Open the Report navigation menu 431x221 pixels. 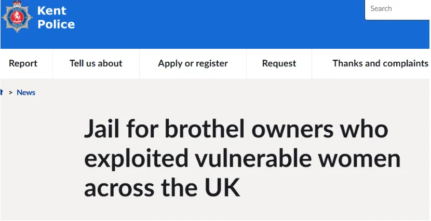(23, 63)
